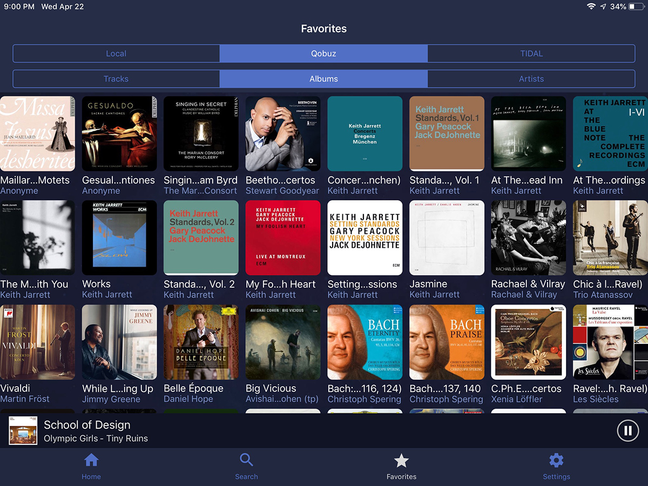Viewport: 648px width, 486px height.
Task: Open the Big Vicious album cover
Action: [x=283, y=342]
